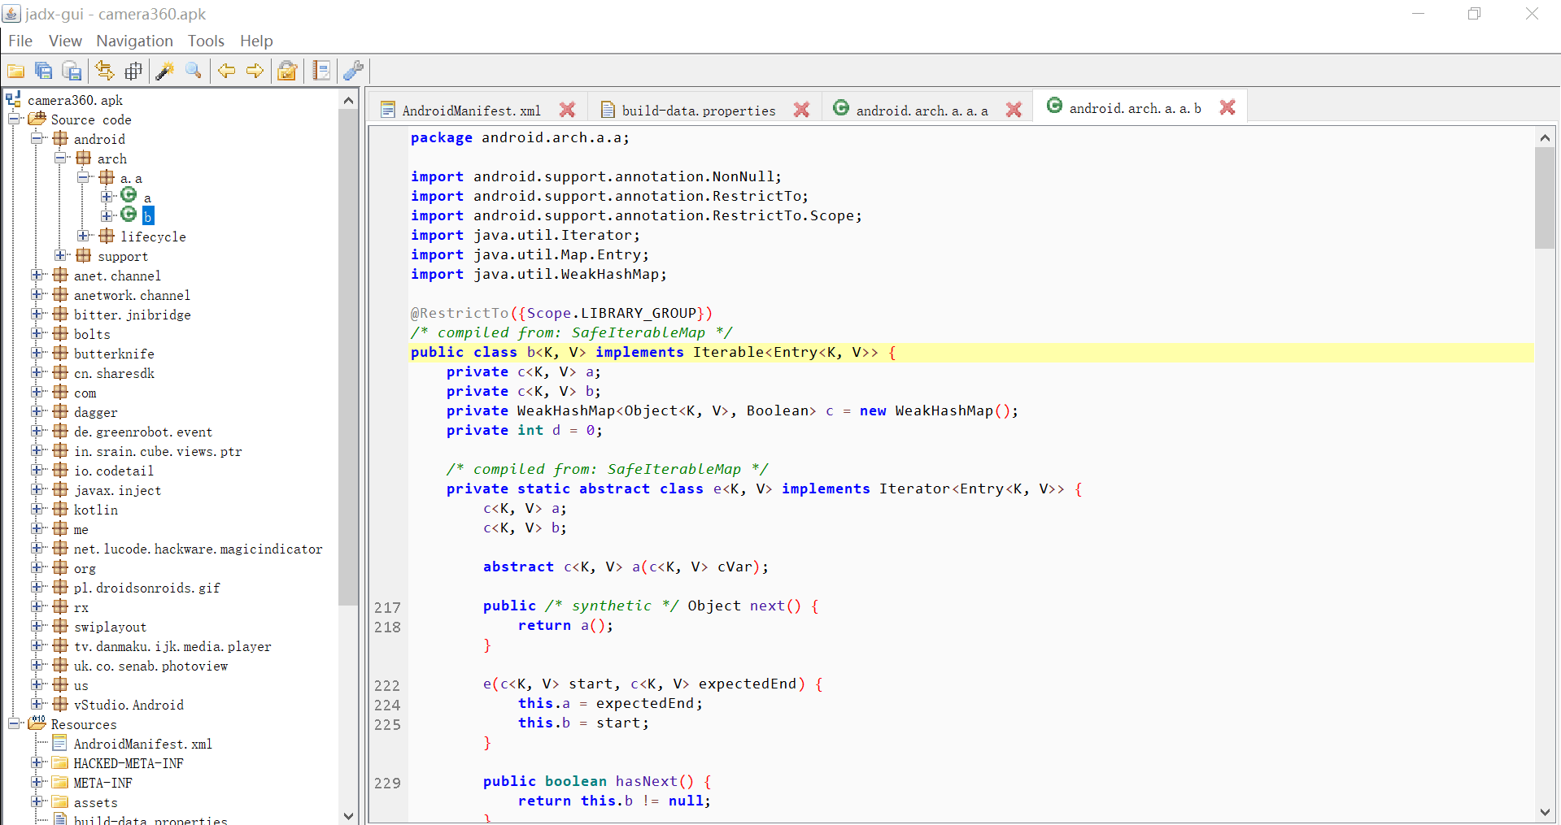Click the highlighted public class b line
The width and height of the screenshot is (1561, 825).
(971, 352)
